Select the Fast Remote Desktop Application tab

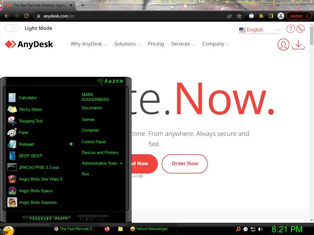click(39, 5)
